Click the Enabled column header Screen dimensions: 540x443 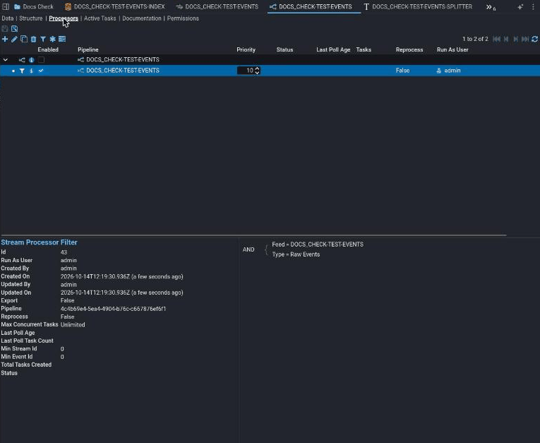[x=48, y=49]
